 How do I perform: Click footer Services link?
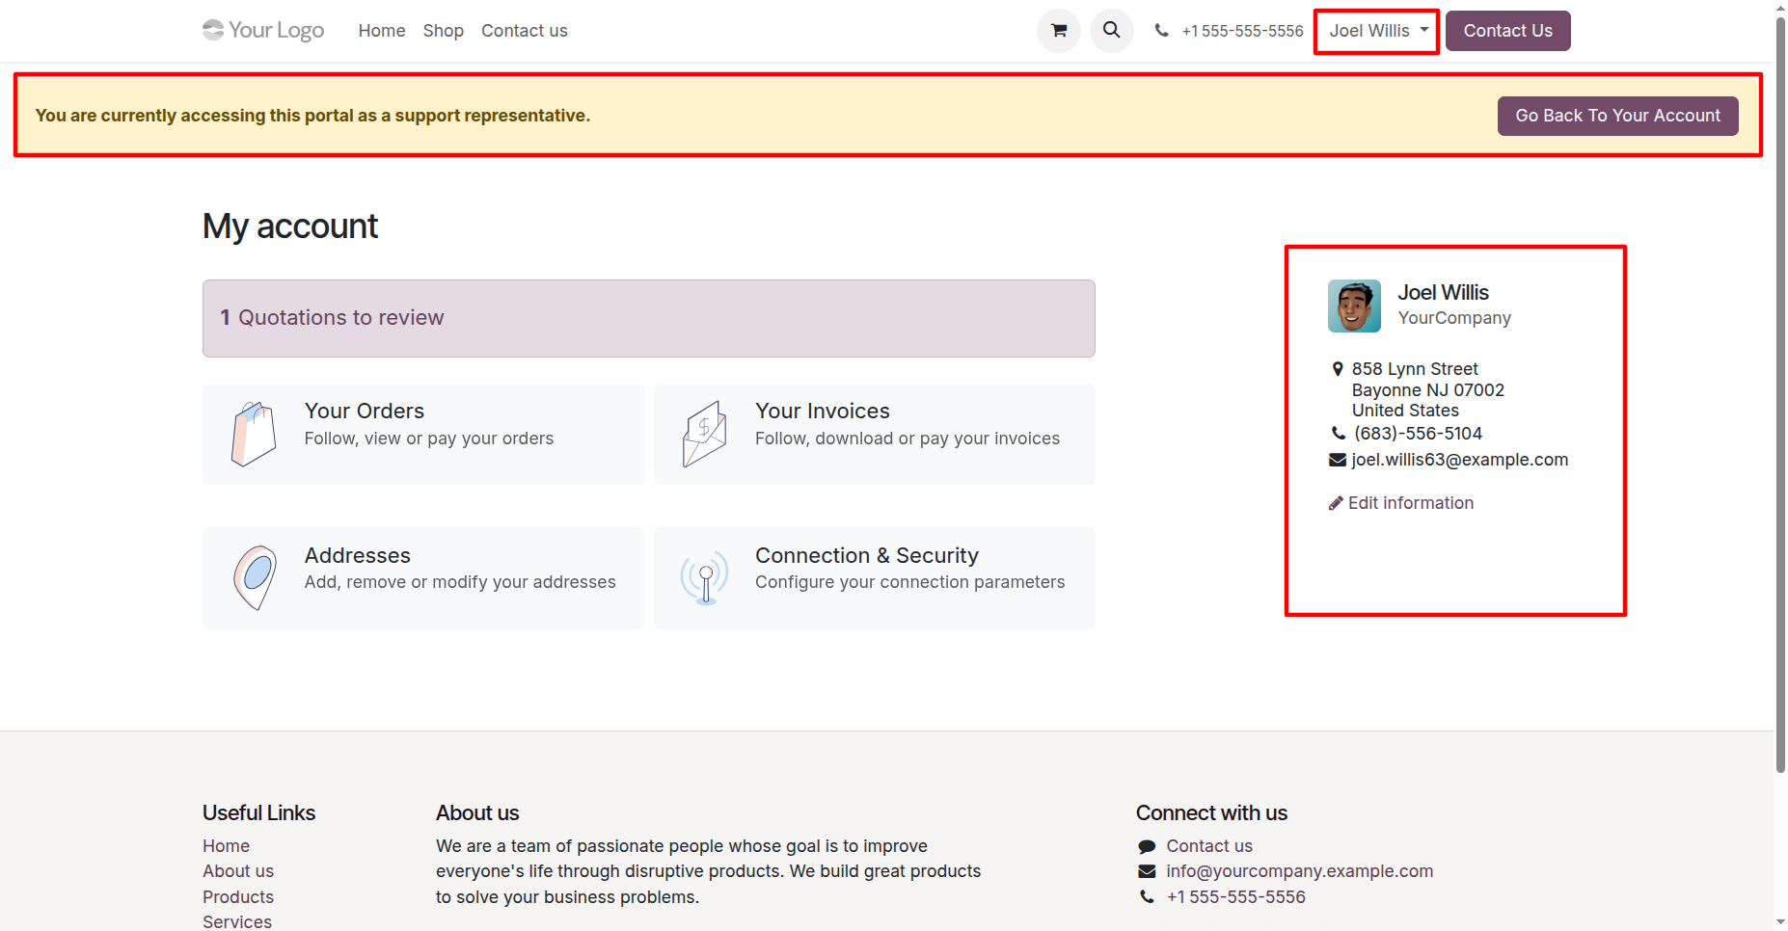[x=237, y=921]
